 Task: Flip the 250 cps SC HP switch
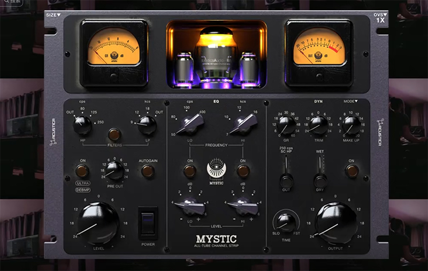click(x=286, y=179)
